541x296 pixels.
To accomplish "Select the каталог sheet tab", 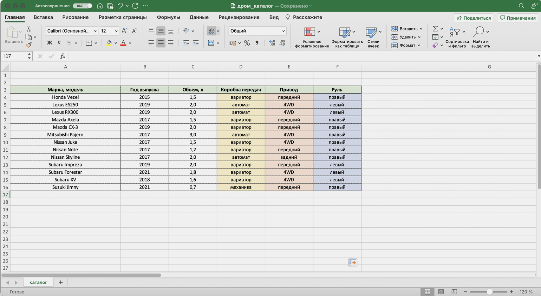I will [38, 282].
